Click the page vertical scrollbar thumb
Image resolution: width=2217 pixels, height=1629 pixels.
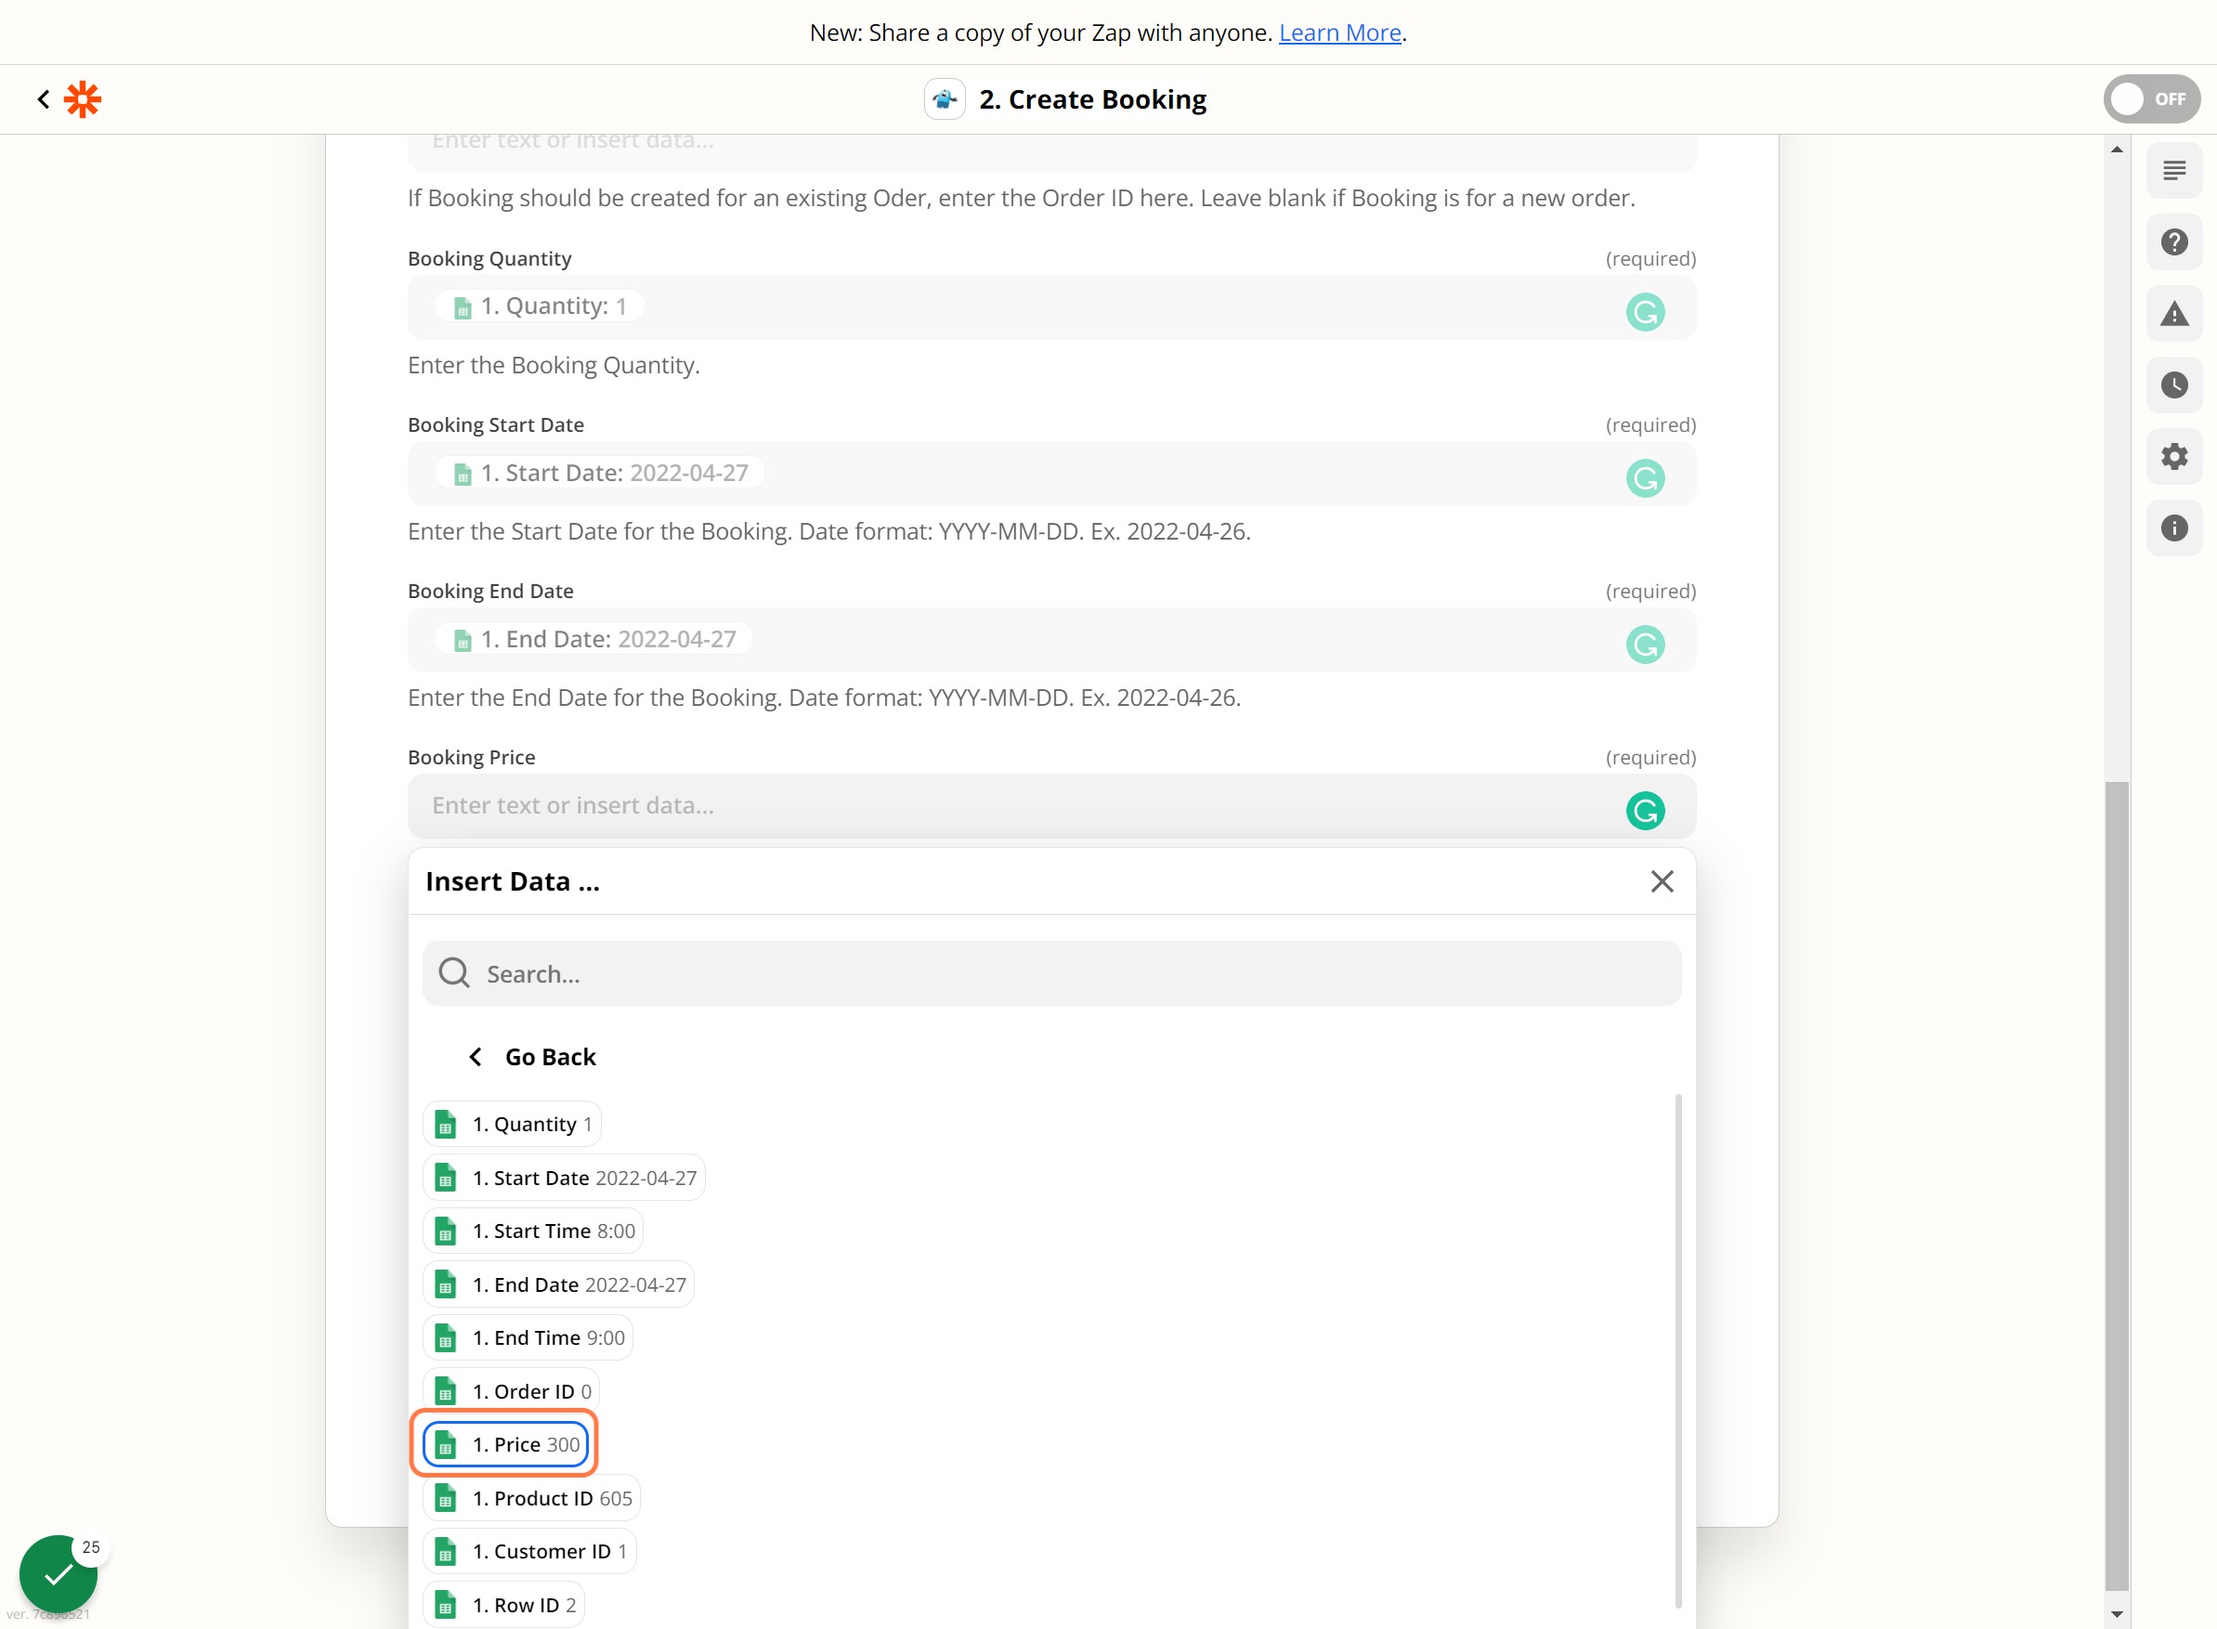(2117, 1185)
